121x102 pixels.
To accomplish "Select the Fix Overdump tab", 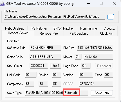I will 79,34.
